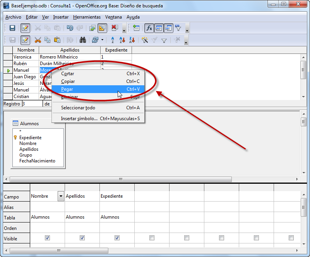Click the greyed-out redo arrow icon
The height and width of the screenshot is (257, 310).
80,28
